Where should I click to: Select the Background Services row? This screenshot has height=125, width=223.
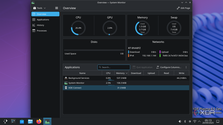coord(126,78)
